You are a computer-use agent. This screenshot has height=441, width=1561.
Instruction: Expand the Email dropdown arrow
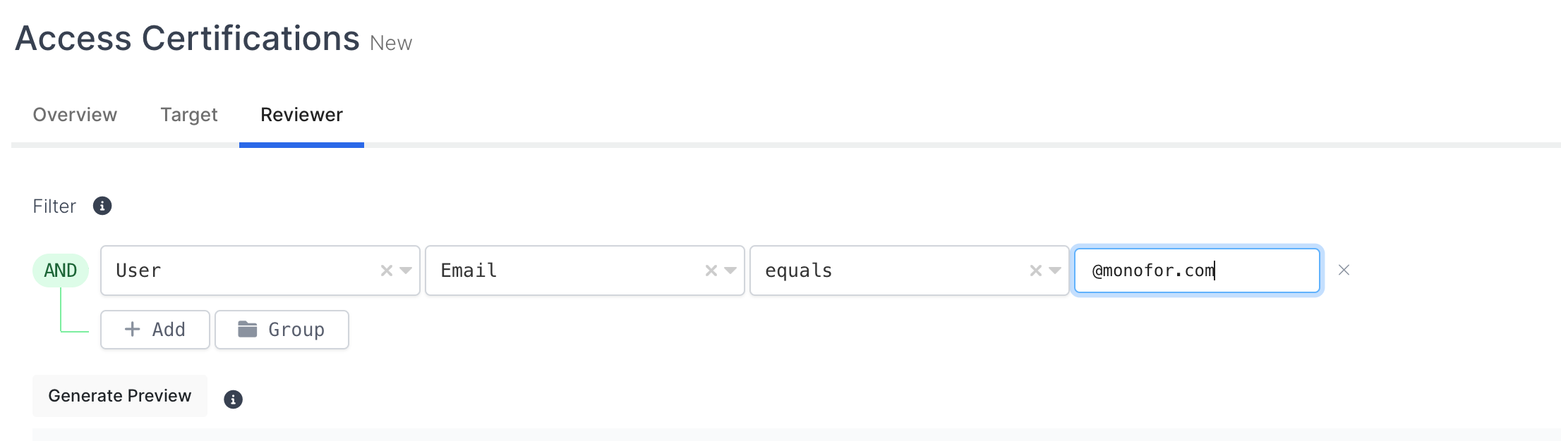coord(730,271)
